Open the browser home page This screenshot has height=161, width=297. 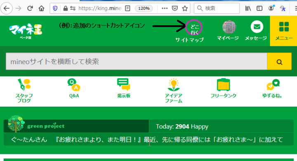click(x=42, y=8)
